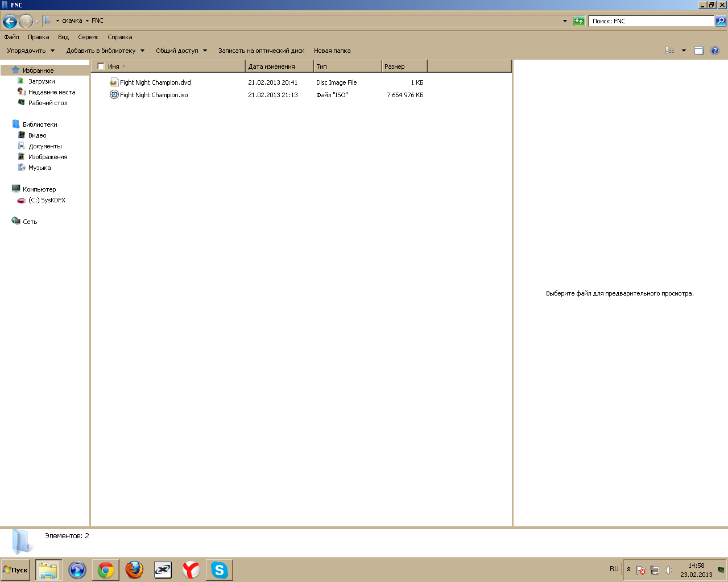Select Fight Night Champion.iso file

tap(154, 95)
